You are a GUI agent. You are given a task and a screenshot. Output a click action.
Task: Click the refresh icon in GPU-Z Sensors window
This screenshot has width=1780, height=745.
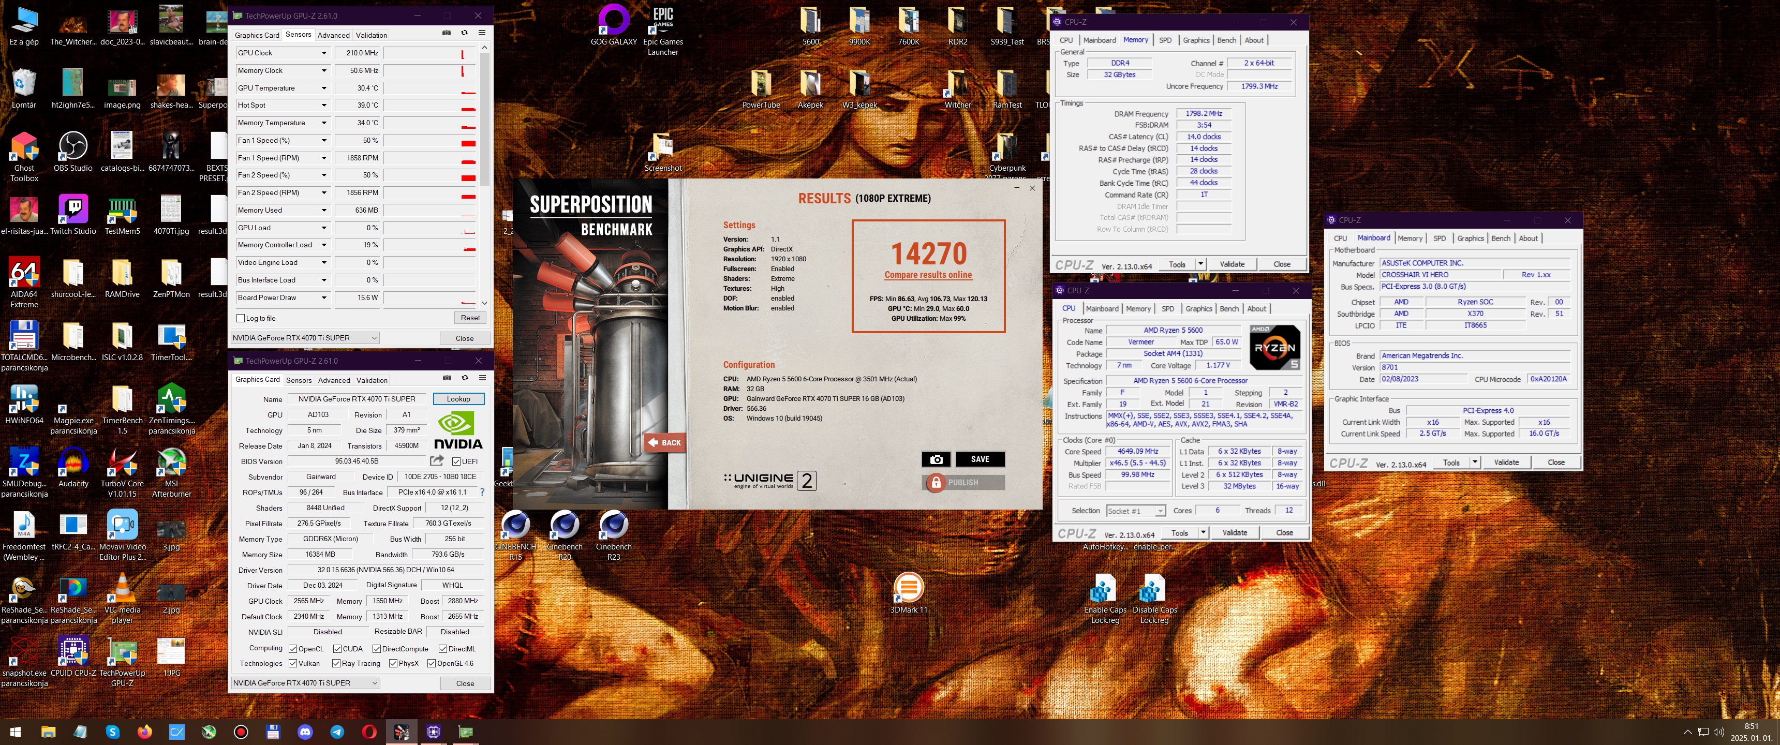pos(464,33)
